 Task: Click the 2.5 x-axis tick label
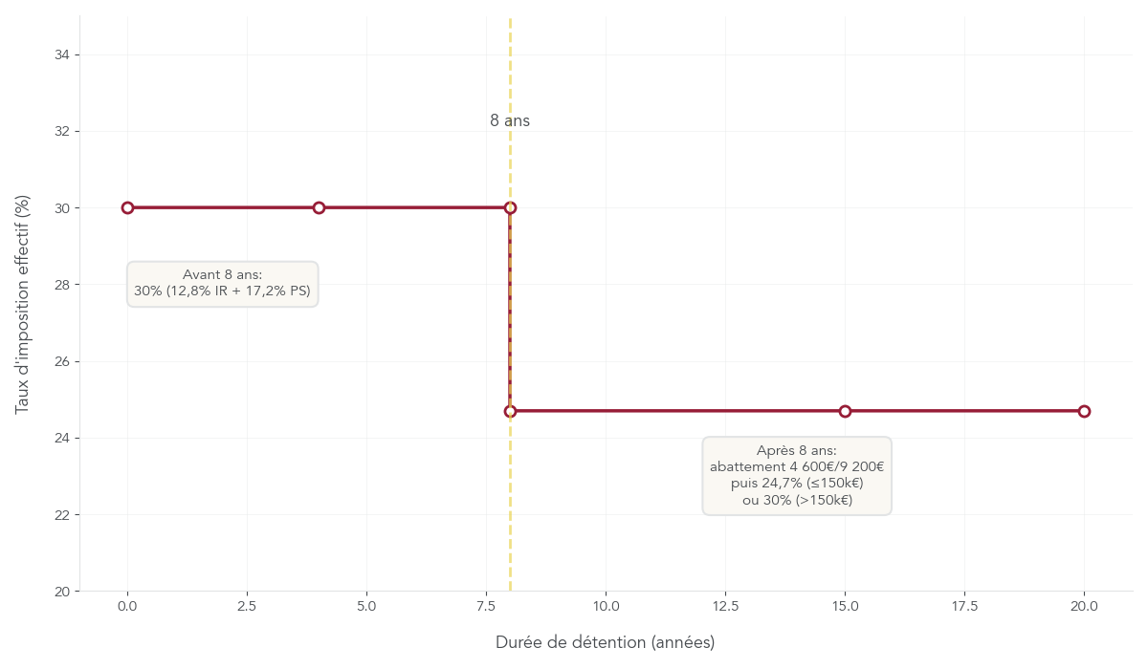247,606
